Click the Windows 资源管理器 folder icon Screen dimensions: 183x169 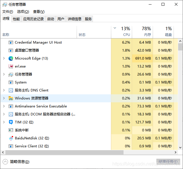point(11,98)
